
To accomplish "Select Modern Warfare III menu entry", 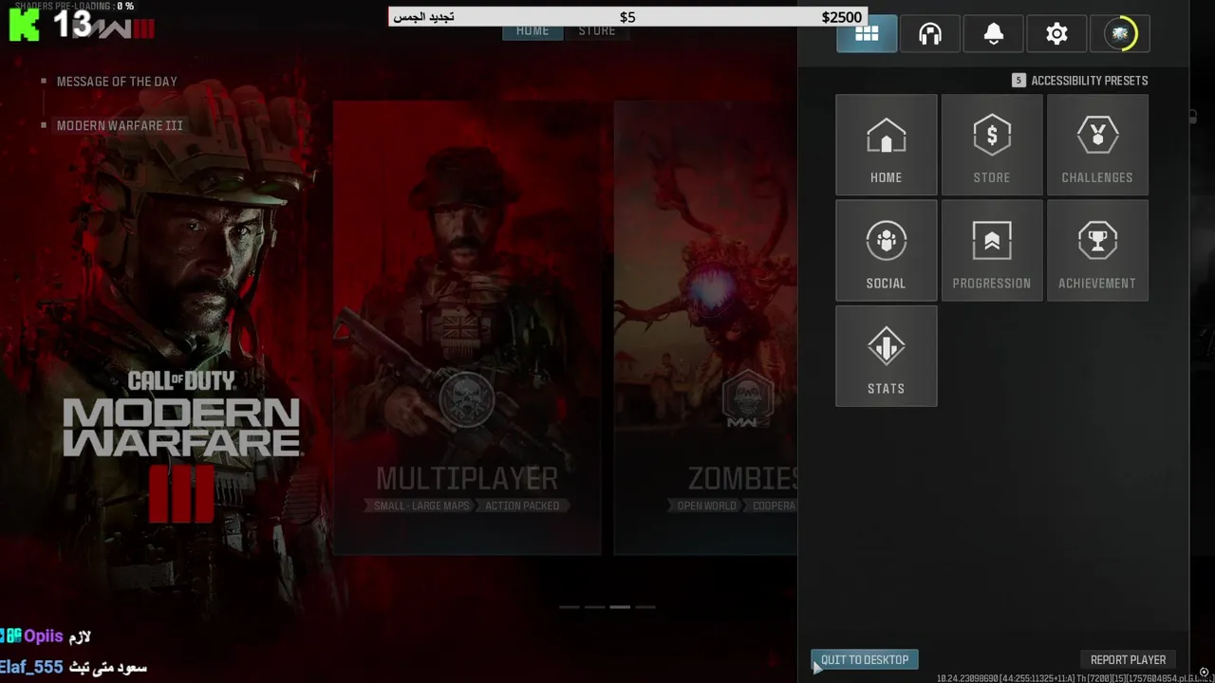I will point(120,125).
